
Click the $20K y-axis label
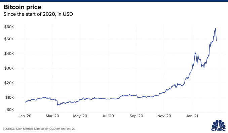[9, 83]
